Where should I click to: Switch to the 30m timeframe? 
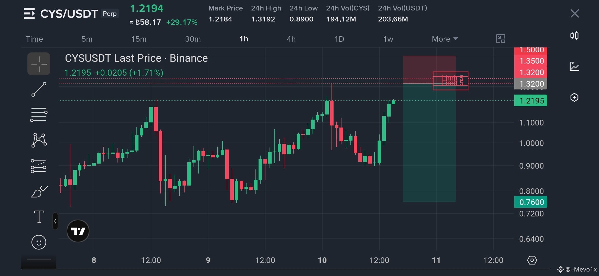(193, 39)
